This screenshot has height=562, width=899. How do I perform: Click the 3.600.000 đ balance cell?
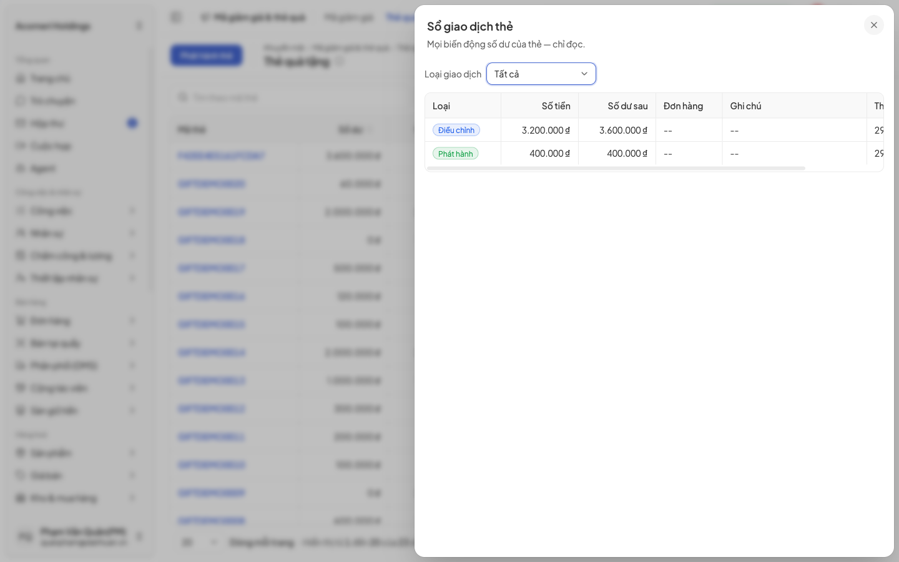(617, 130)
